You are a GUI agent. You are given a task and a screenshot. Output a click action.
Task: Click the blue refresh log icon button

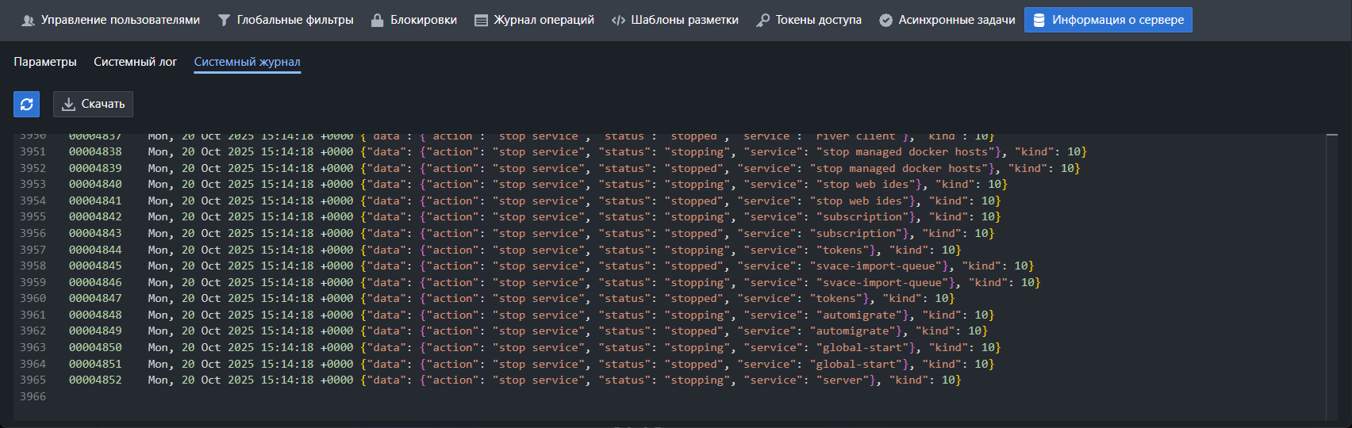[26, 104]
